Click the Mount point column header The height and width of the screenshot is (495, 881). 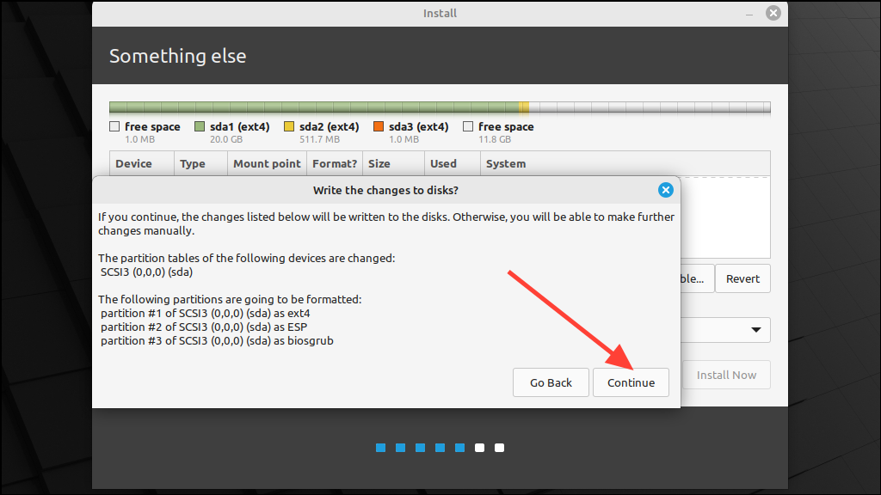pos(266,163)
